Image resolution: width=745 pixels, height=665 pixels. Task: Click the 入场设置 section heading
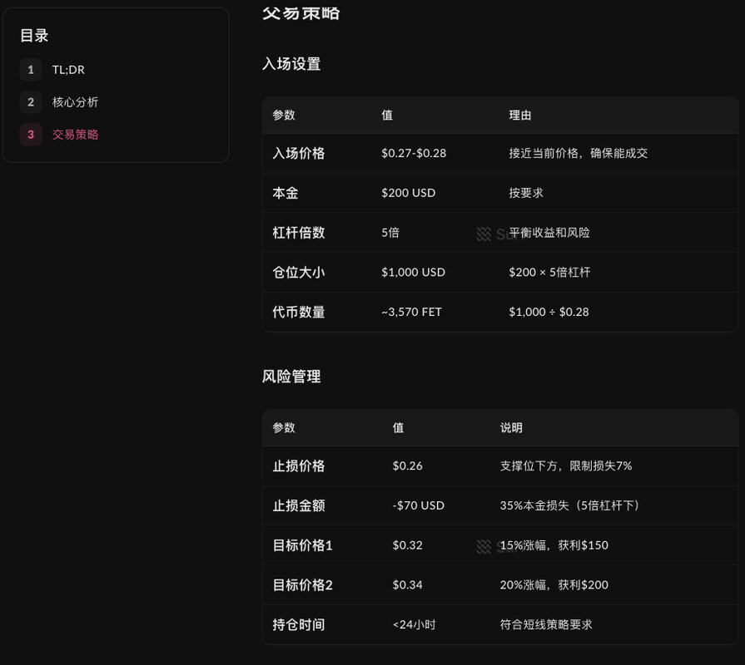click(291, 64)
